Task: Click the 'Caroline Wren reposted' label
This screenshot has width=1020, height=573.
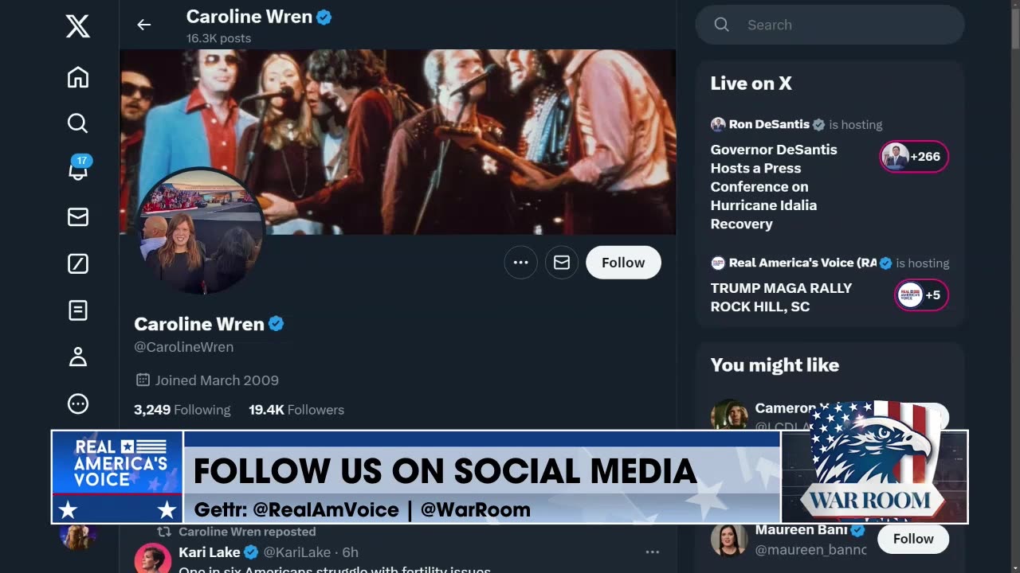Action: coord(247,532)
